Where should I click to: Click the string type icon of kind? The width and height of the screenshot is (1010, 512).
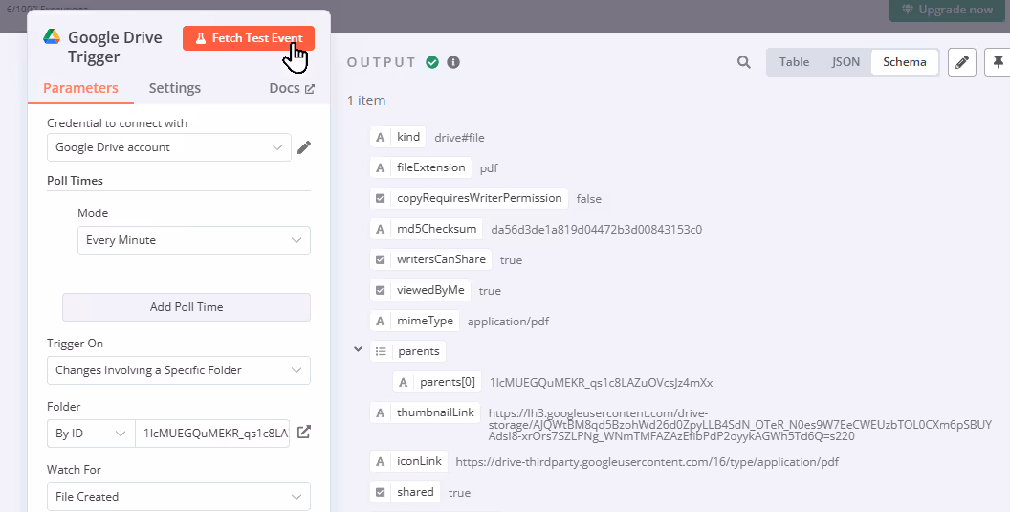[380, 137]
